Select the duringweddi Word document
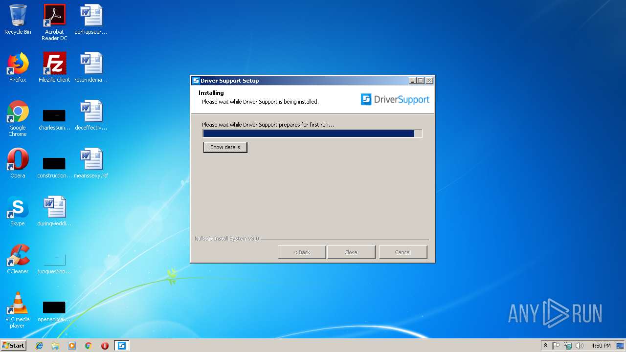This screenshot has height=352, width=626. click(x=54, y=211)
